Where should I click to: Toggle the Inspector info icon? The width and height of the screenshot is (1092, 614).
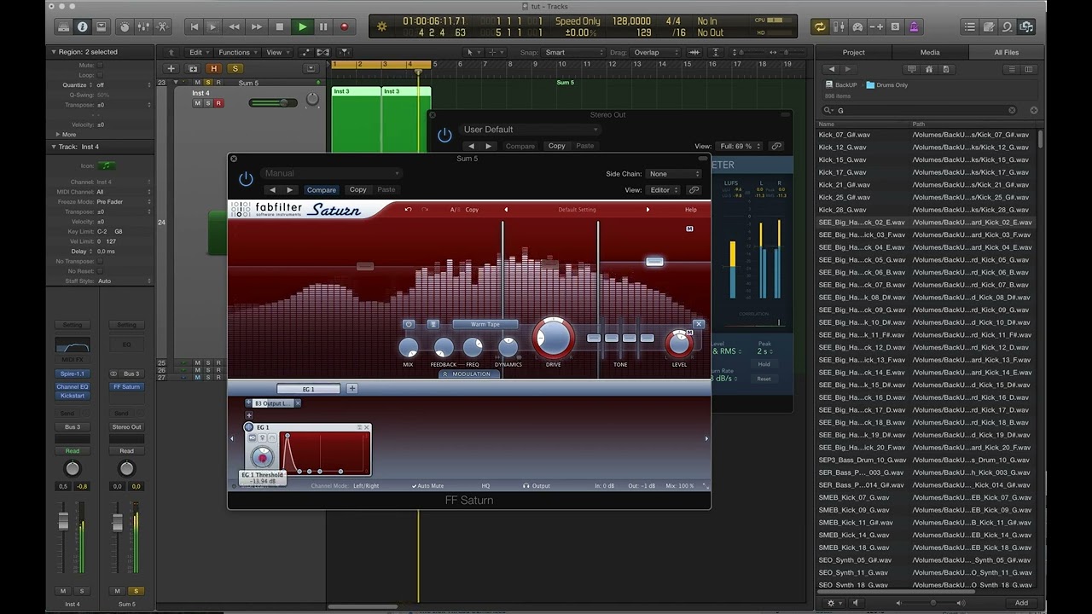[x=82, y=26]
